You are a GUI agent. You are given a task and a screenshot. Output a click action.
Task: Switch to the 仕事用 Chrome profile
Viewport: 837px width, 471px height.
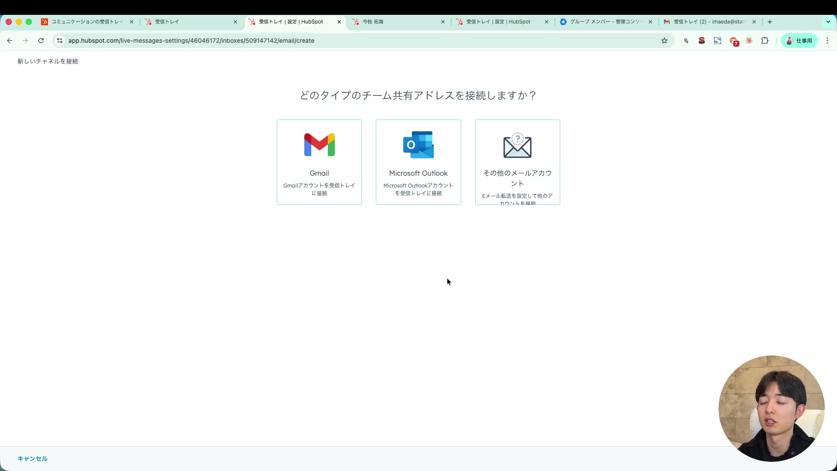(x=800, y=41)
